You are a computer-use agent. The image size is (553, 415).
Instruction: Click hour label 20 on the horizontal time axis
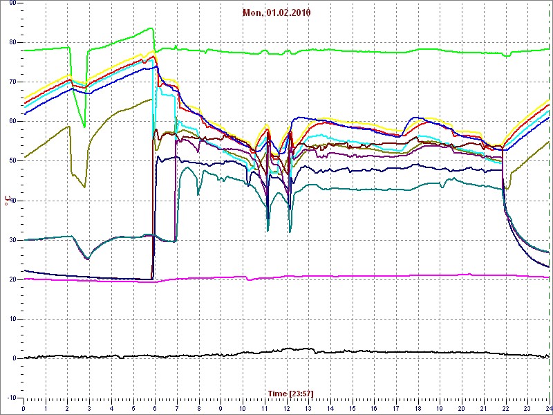pos(462,408)
